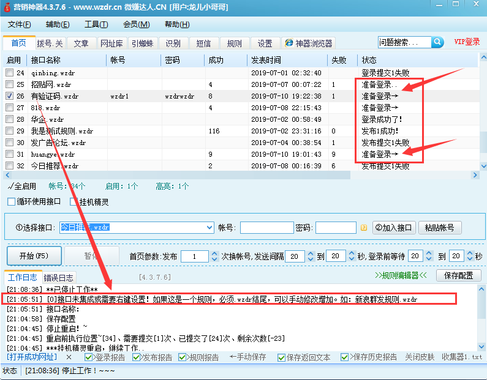
Task: Open the 会员(M) menu
Action: (x=137, y=24)
